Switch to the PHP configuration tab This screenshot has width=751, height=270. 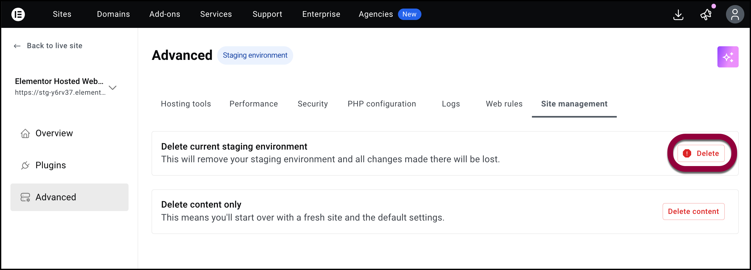[382, 104]
